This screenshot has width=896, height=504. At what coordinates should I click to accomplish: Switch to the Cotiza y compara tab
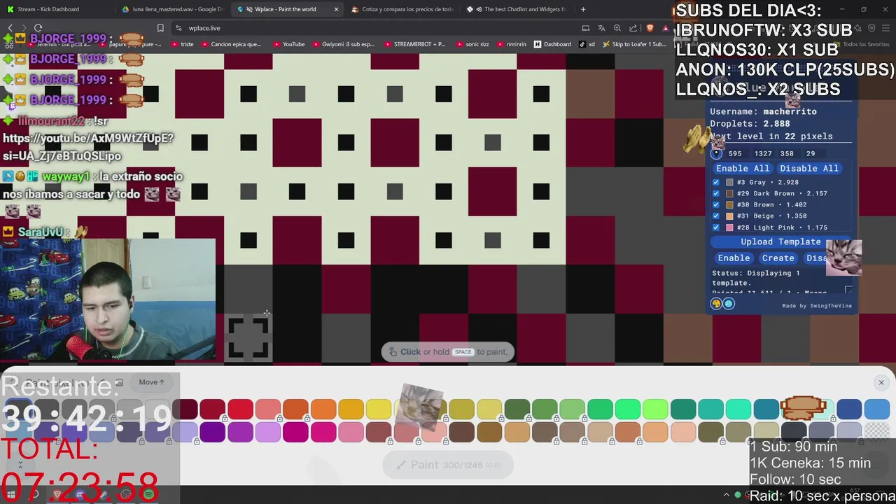(x=402, y=9)
